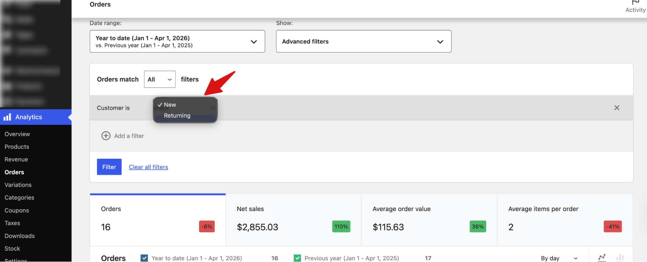Open Overview in Analytics menu
The image size is (647, 262).
click(x=17, y=134)
